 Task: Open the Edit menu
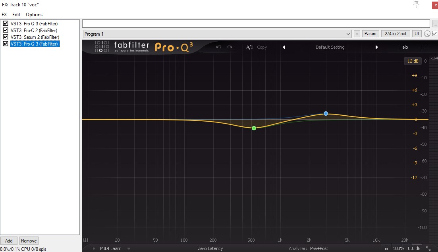coord(16,15)
